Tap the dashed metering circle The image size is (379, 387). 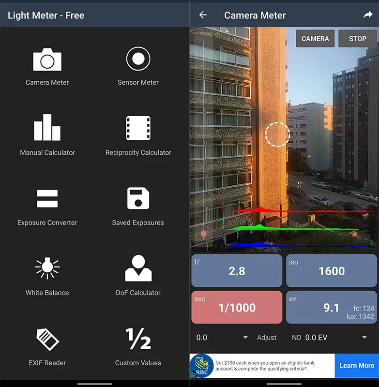click(x=277, y=134)
